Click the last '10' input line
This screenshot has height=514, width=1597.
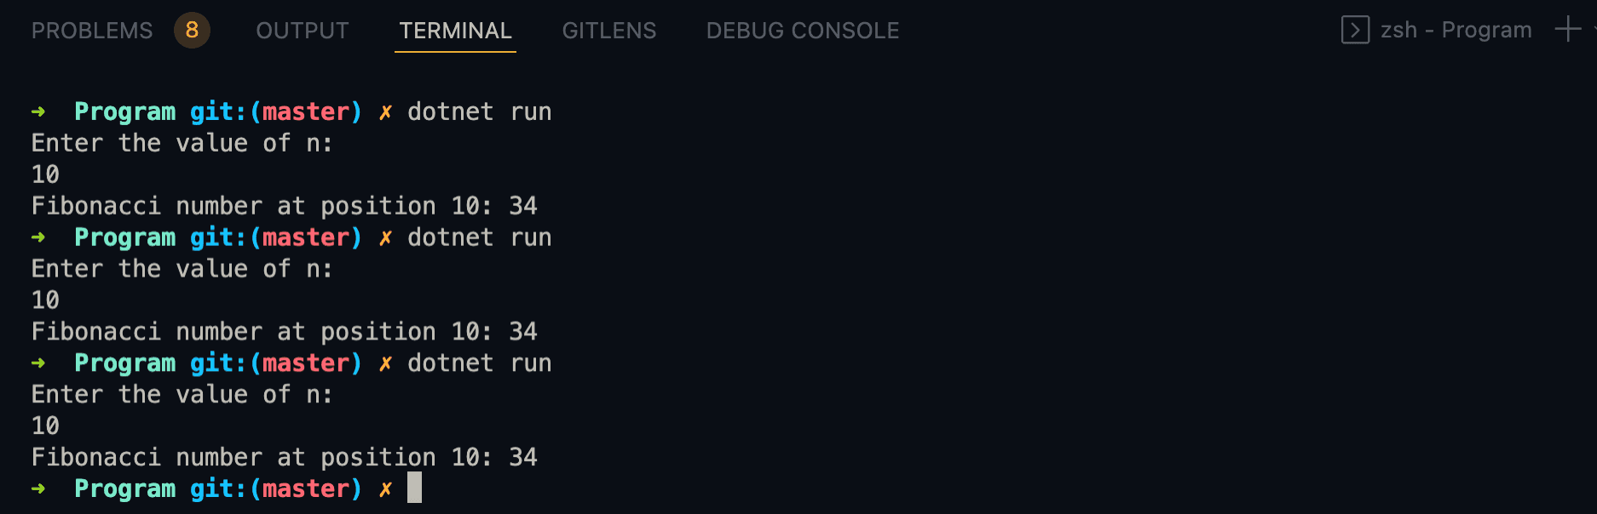[46, 425]
